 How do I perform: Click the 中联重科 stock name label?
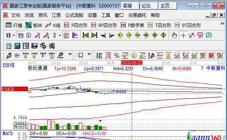pos(216,68)
